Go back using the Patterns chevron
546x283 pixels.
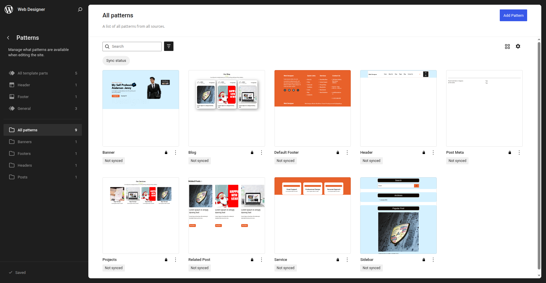(8, 38)
